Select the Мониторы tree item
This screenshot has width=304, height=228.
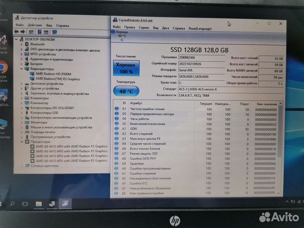(39, 122)
